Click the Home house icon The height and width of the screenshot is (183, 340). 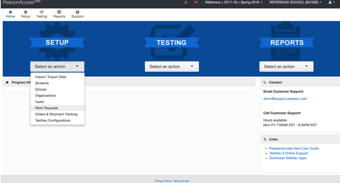pyautogui.click(x=10, y=12)
